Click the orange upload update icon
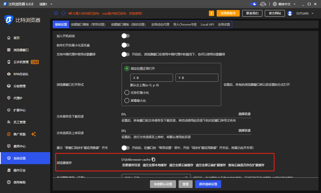Screen dimensions: 321x193 point(212,13)
